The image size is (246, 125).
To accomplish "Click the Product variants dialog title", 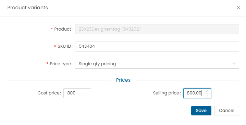I will click(28, 8).
